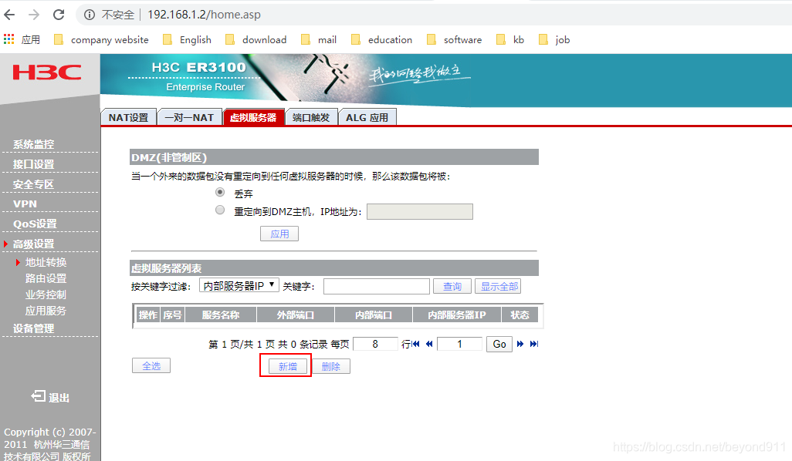Viewport: 792px width, 461px height.
Task: Switch to the NAT设置 tab
Action: point(128,117)
